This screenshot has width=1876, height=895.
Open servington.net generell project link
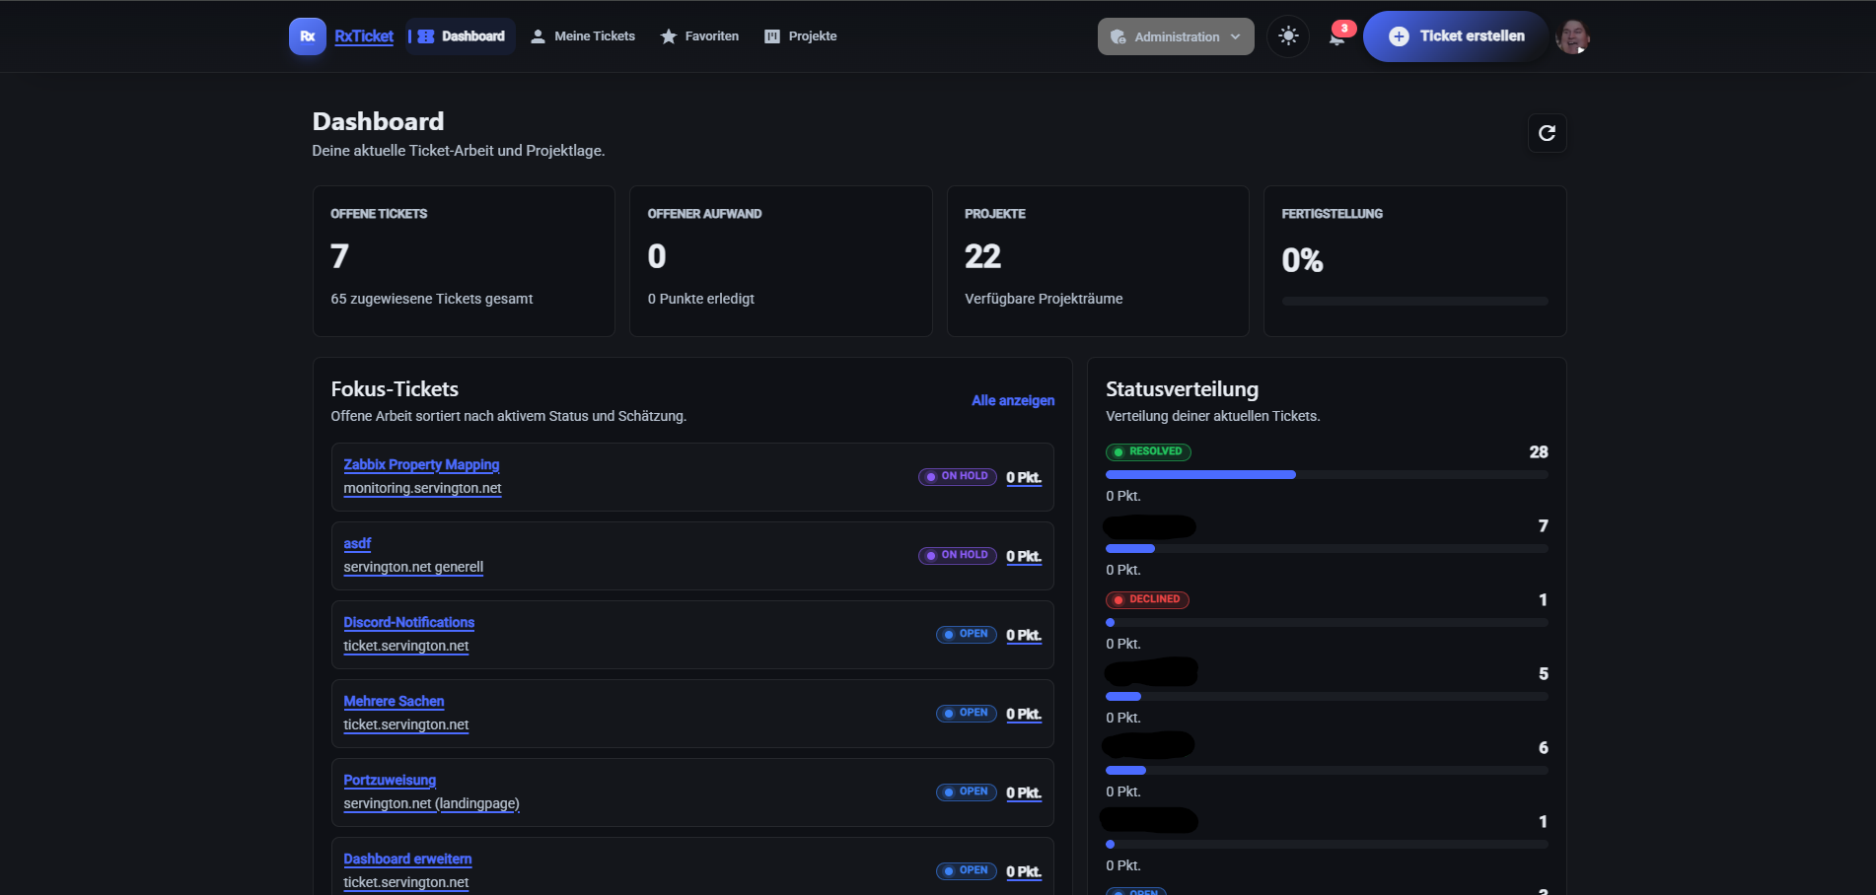click(x=413, y=567)
